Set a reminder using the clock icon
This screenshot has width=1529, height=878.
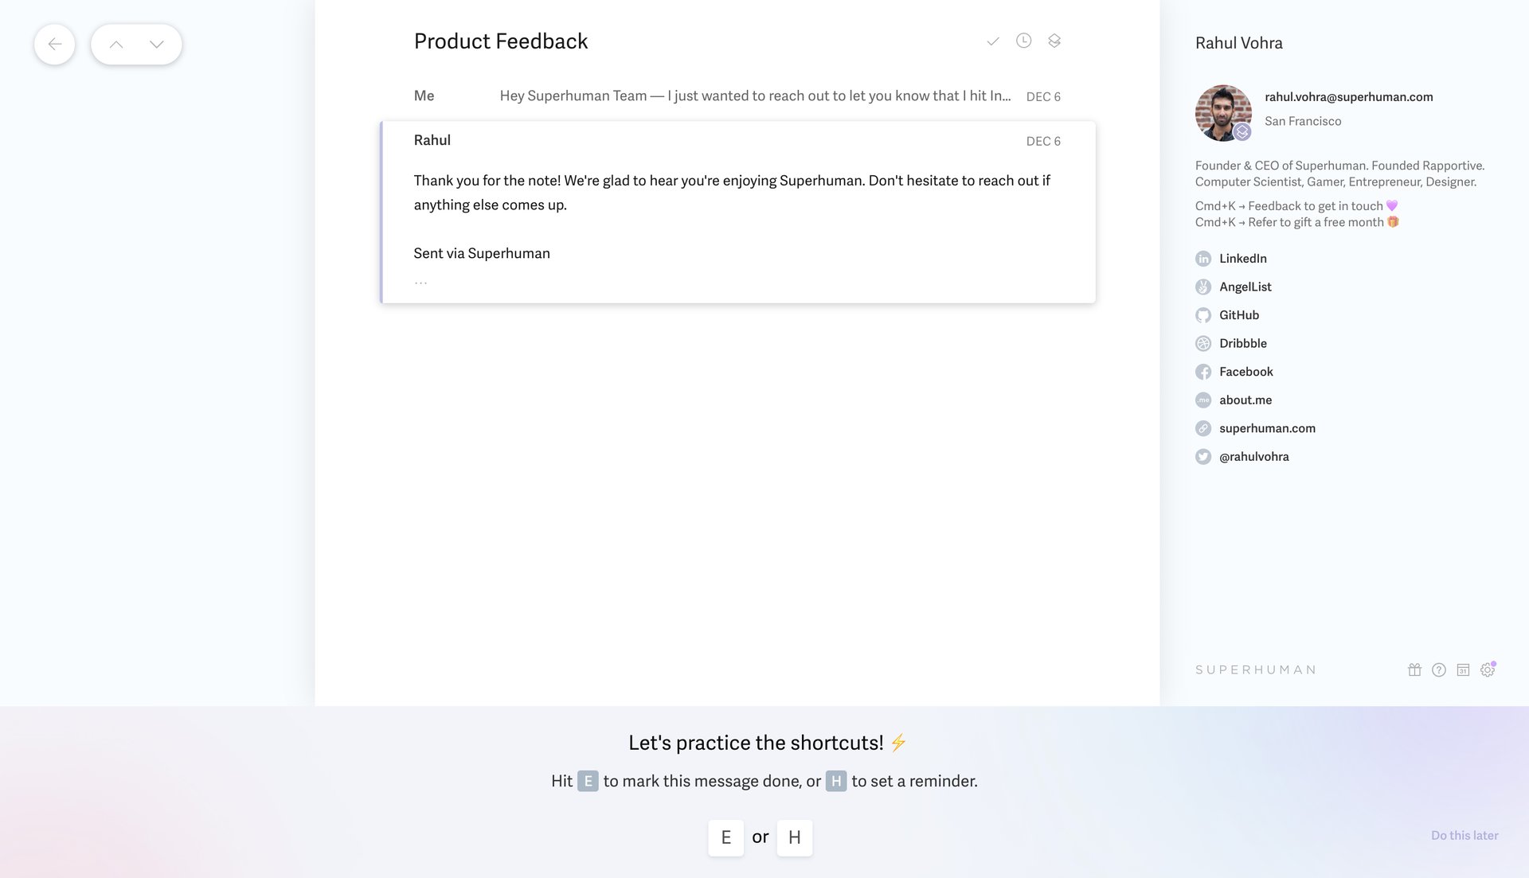pyautogui.click(x=1023, y=41)
